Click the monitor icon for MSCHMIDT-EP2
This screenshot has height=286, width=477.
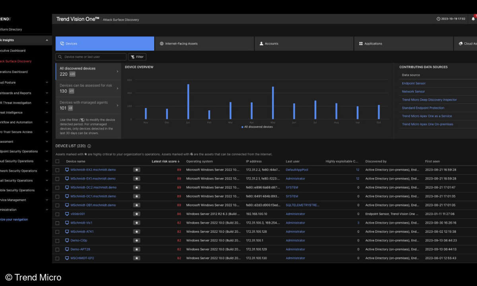[67, 258]
